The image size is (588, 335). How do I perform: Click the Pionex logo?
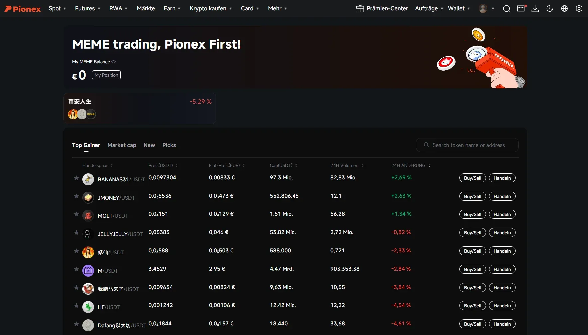(x=23, y=9)
